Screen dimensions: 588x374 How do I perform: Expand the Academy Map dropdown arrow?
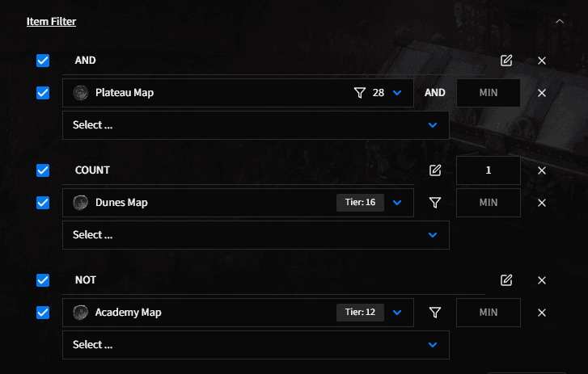click(x=397, y=313)
